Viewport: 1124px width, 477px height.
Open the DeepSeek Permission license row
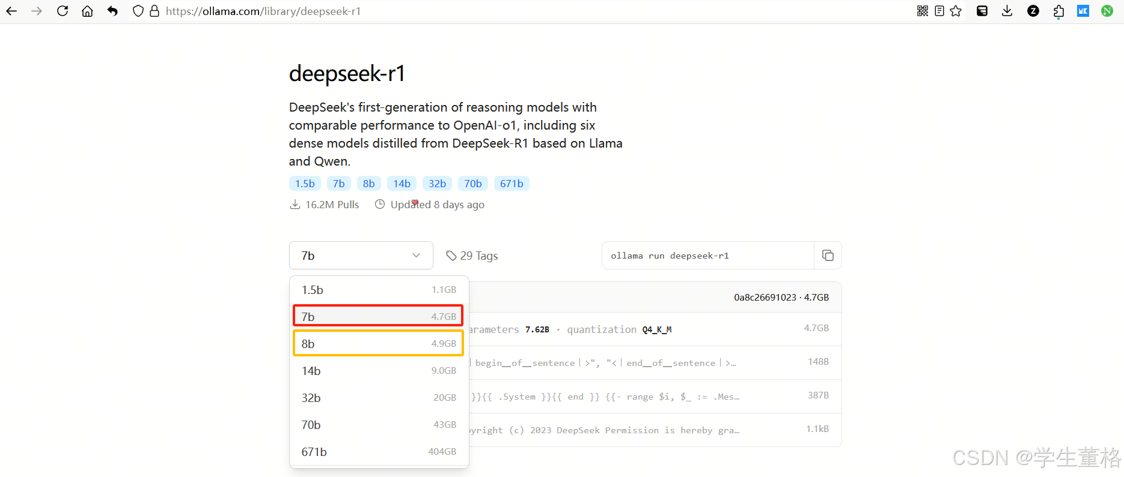(x=655, y=430)
